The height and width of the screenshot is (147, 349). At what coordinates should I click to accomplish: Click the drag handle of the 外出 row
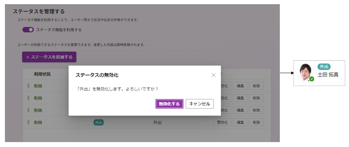(x=28, y=122)
